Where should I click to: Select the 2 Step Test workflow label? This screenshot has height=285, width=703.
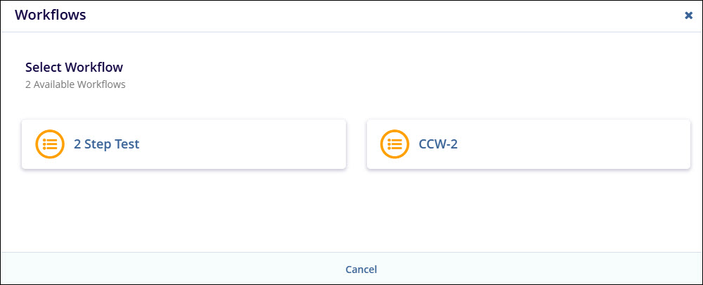[107, 144]
